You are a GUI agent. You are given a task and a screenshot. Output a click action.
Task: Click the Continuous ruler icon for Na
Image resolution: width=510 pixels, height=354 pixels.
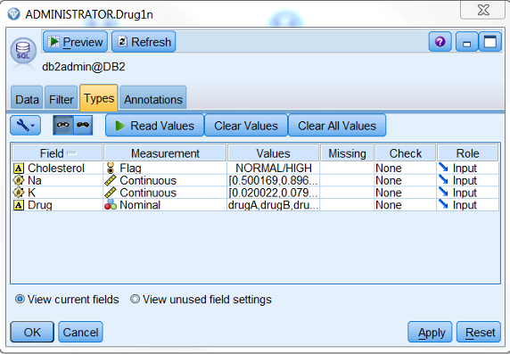(x=111, y=181)
